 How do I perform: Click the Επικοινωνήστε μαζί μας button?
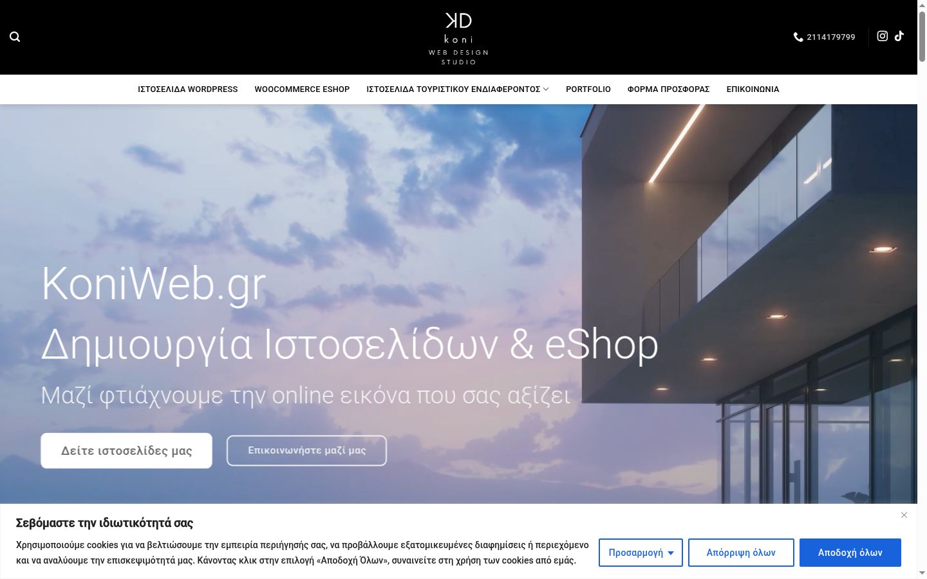click(x=306, y=450)
